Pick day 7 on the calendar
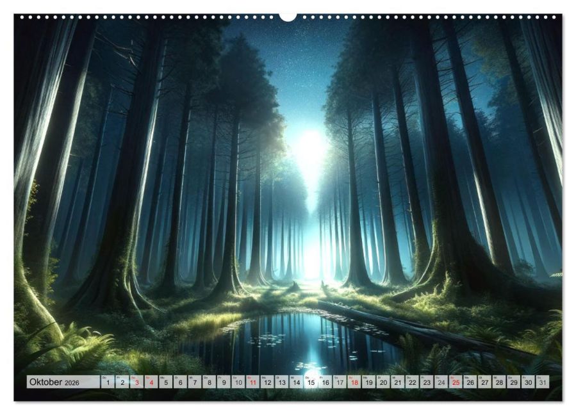Image resolution: width=576 pixels, height=415 pixels. click(x=195, y=382)
